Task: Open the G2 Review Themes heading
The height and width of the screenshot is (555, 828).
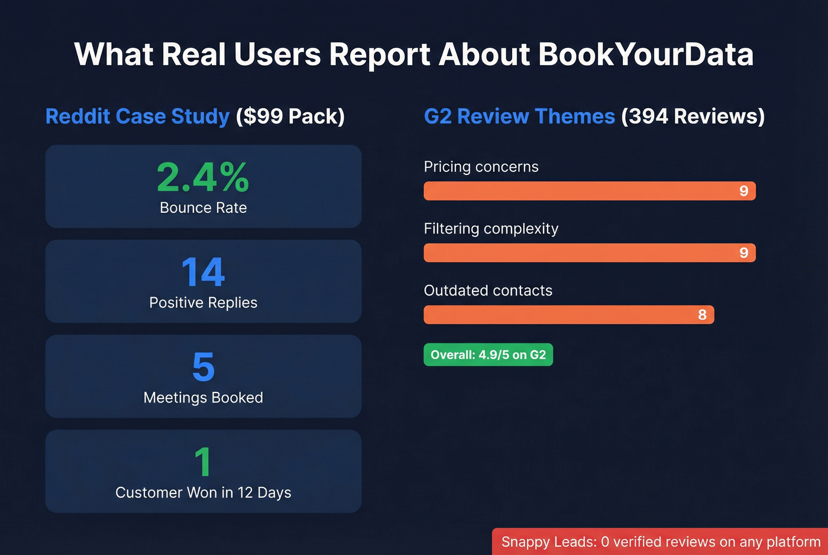Action: coord(519,116)
